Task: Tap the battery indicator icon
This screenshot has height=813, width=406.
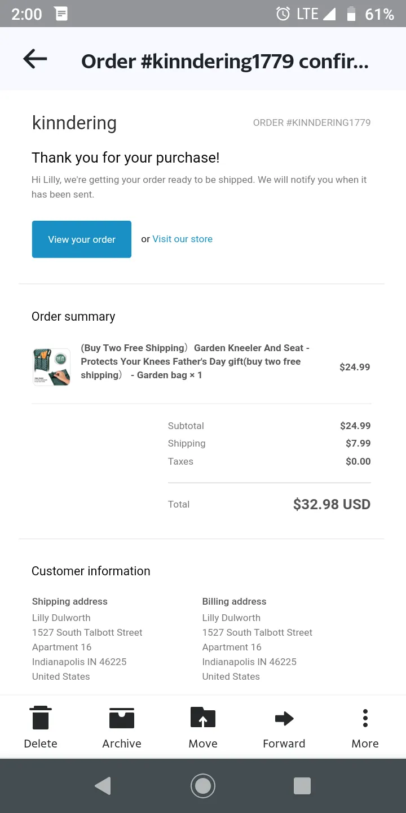Action: pos(351,14)
